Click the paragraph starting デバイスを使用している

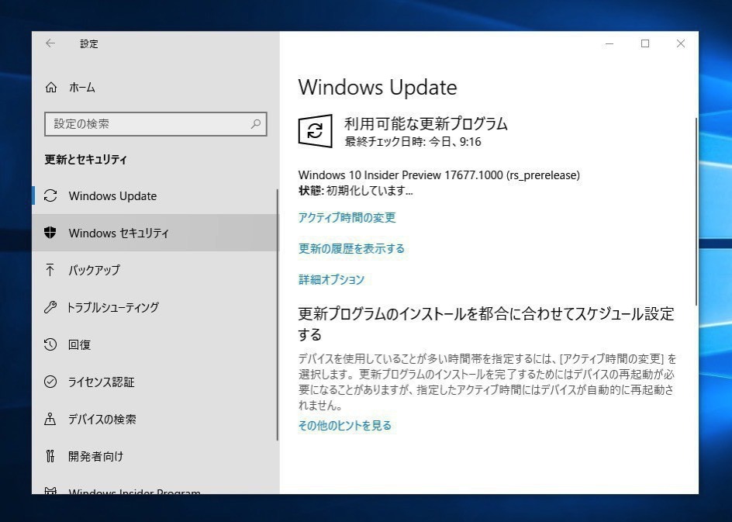pos(488,382)
